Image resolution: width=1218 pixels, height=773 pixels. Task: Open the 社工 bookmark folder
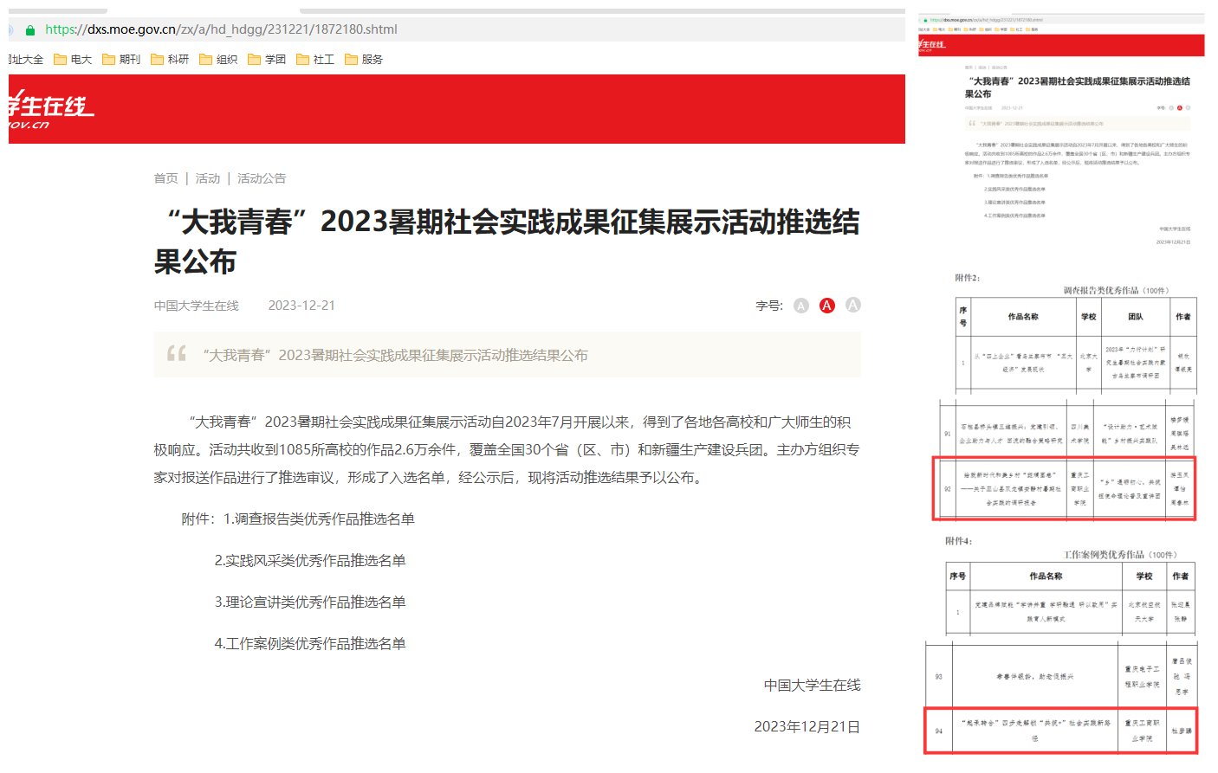click(315, 60)
